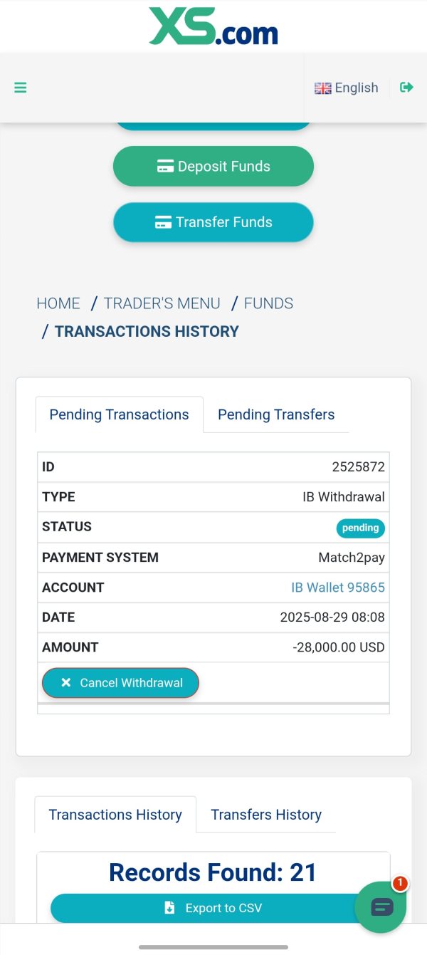427x955 pixels.
Task: Go to HOME in the breadcrumb
Action: [x=58, y=303]
